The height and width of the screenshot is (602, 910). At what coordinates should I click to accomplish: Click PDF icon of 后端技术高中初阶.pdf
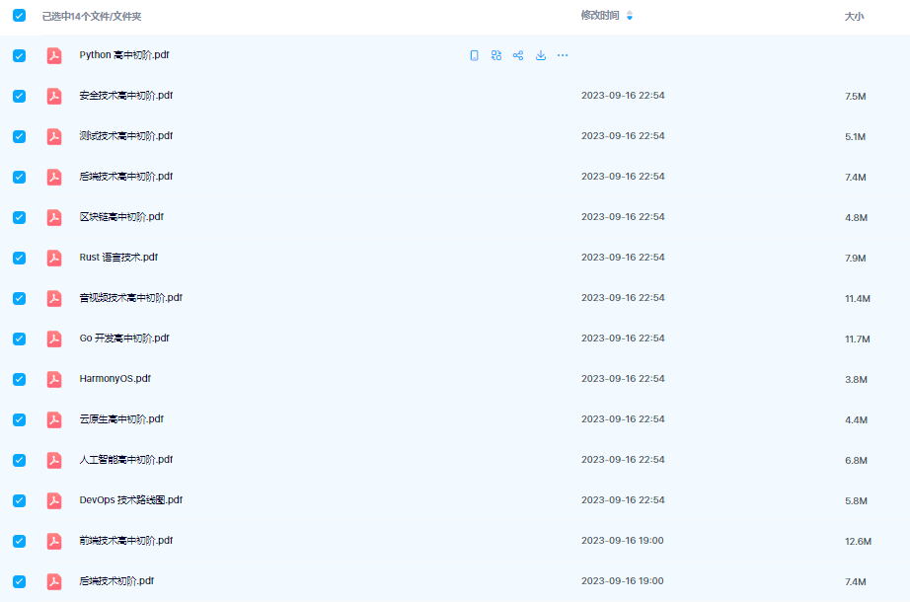click(x=54, y=177)
